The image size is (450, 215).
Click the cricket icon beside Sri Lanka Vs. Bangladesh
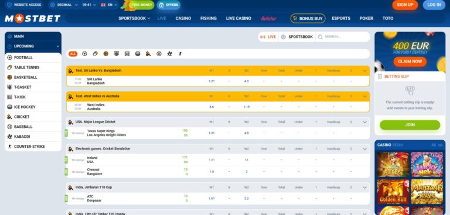(70, 71)
